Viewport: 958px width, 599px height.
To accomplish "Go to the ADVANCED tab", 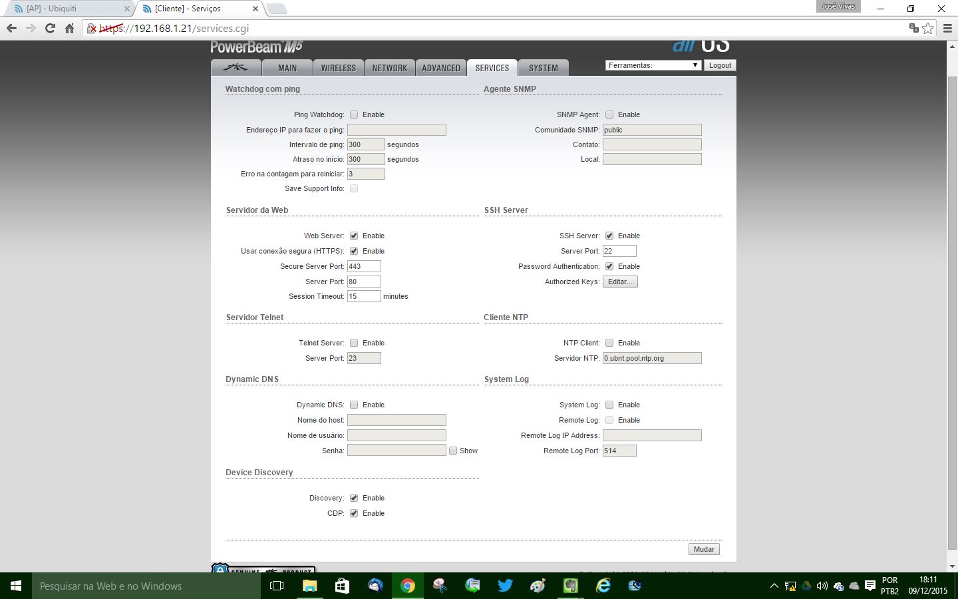I will click(441, 68).
